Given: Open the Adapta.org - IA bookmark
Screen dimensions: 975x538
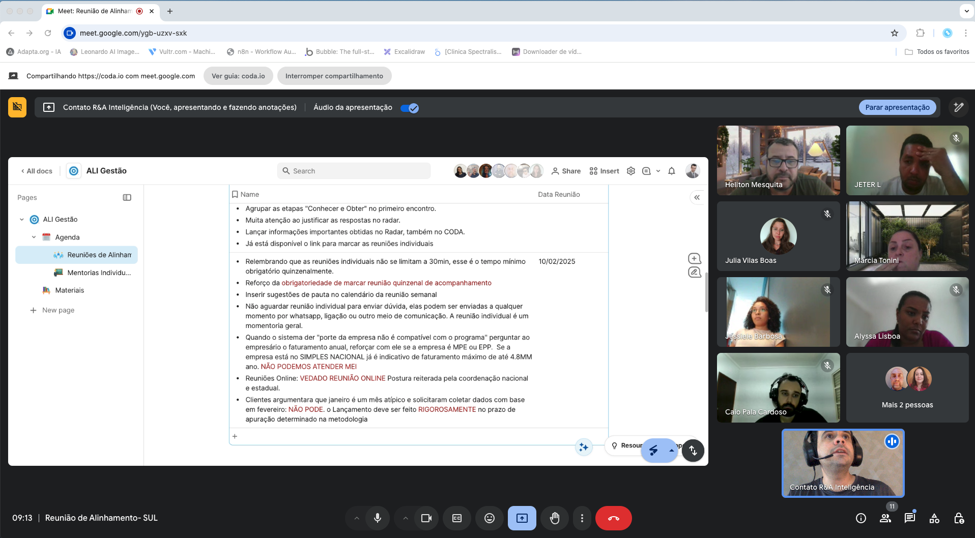Looking at the screenshot, I should (34, 51).
